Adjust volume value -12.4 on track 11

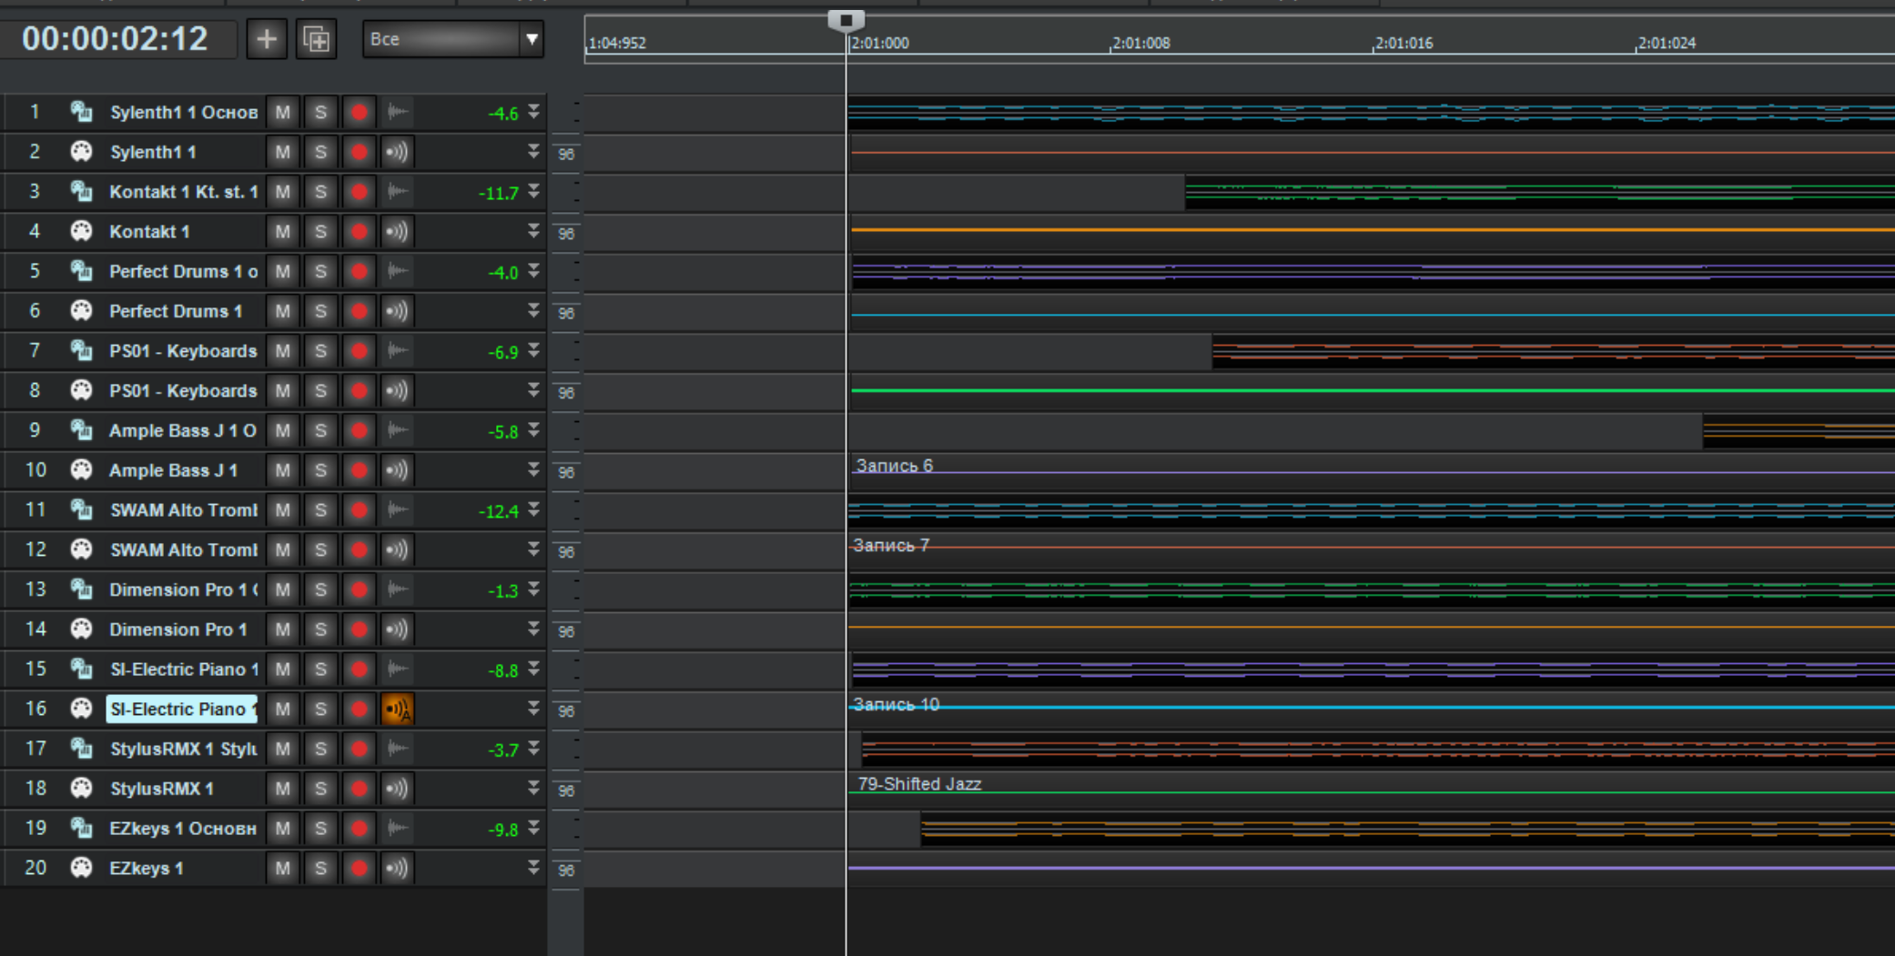click(x=498, y=511)
